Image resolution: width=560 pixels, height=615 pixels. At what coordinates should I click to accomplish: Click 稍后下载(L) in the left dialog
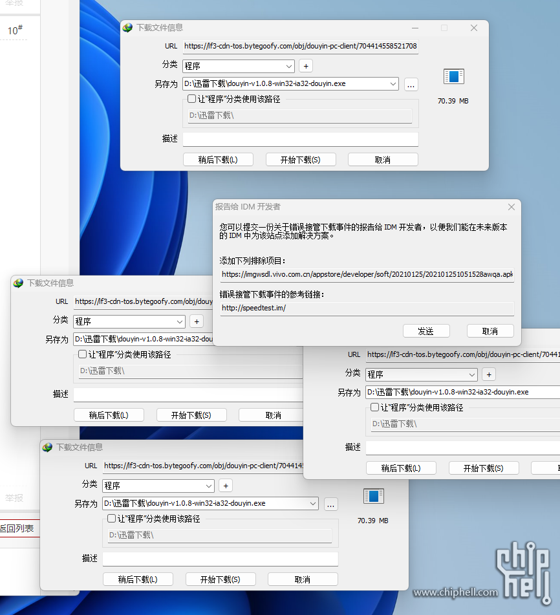click(109, 415)
